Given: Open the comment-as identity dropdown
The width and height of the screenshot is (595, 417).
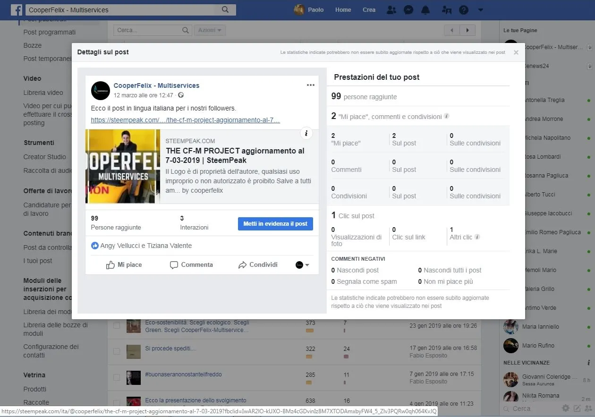Looking at the screenshot, I should pos(302,265).
